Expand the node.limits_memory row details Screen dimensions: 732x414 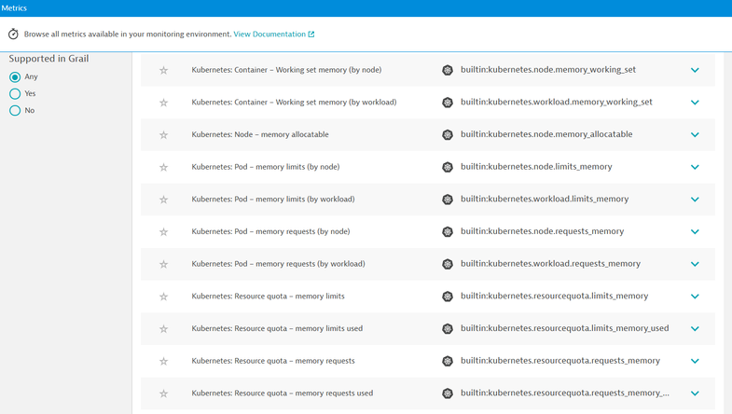pos(695,167)
